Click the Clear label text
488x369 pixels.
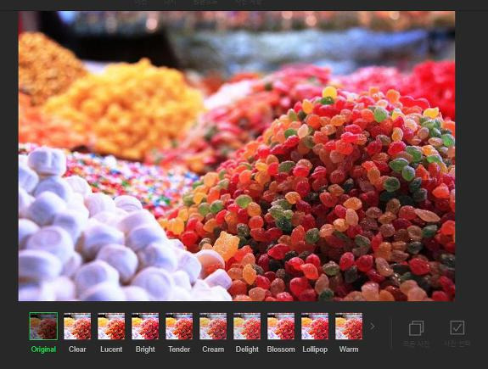point(77,349)
